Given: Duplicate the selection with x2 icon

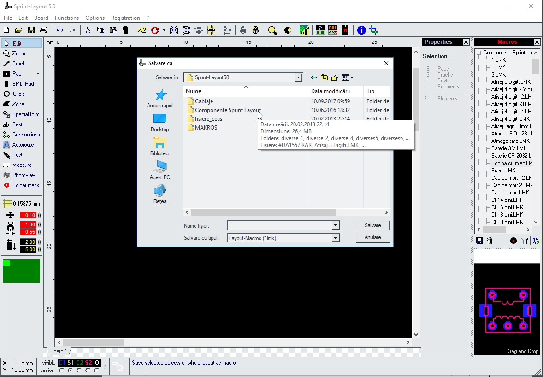Looking at the screenshot, I should coord(142,30).
